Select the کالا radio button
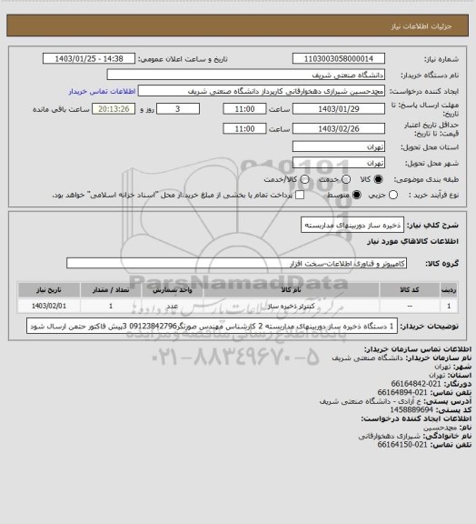476x524 pixels. pyautogui.click(x=378, y=179)
